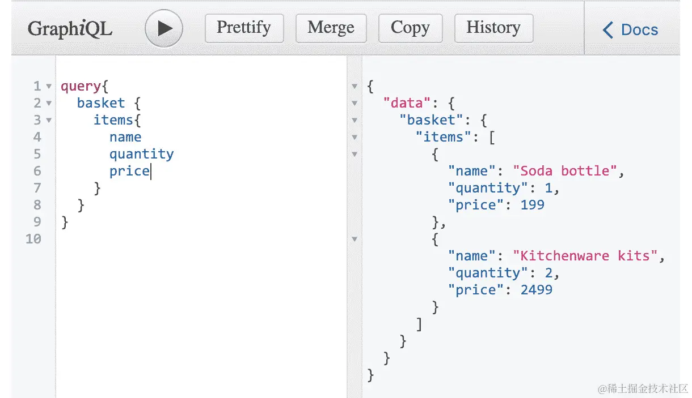Collapse the basket block fold arrow at line 2
The height and width of the screenshot is (398, 692).
pyautogui.click(x=49, y=104)
